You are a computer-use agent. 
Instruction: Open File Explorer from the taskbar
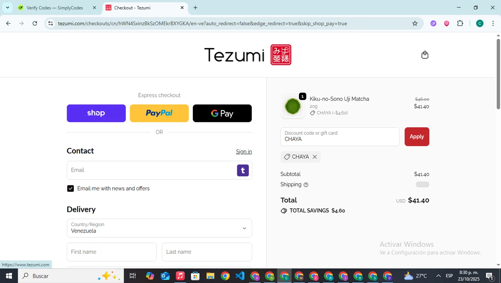point(210,276)
